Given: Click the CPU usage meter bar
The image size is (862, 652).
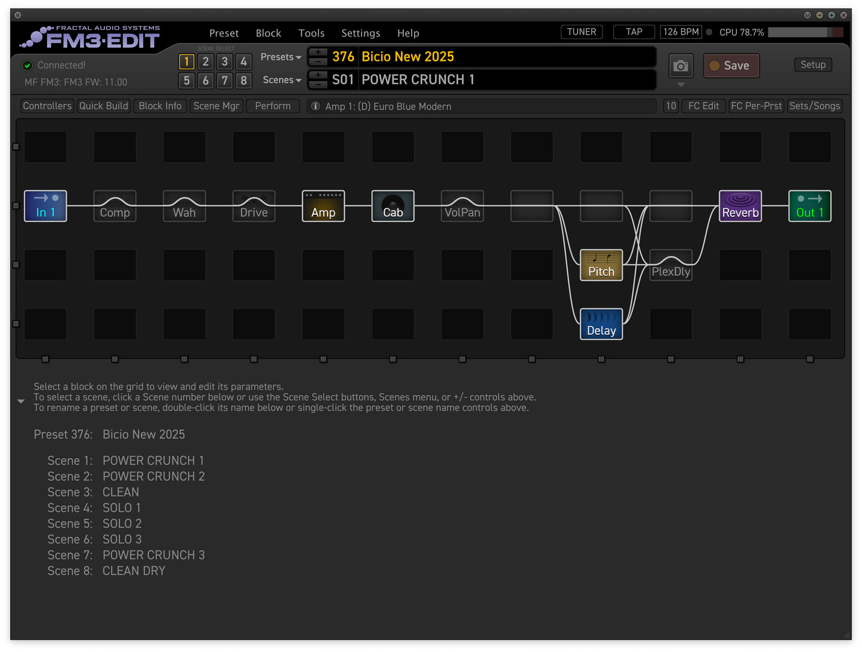Looking at the screenshot, I should point(805,32).
